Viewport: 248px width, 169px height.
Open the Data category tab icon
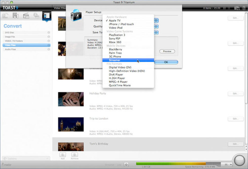[x=5, y=16]
